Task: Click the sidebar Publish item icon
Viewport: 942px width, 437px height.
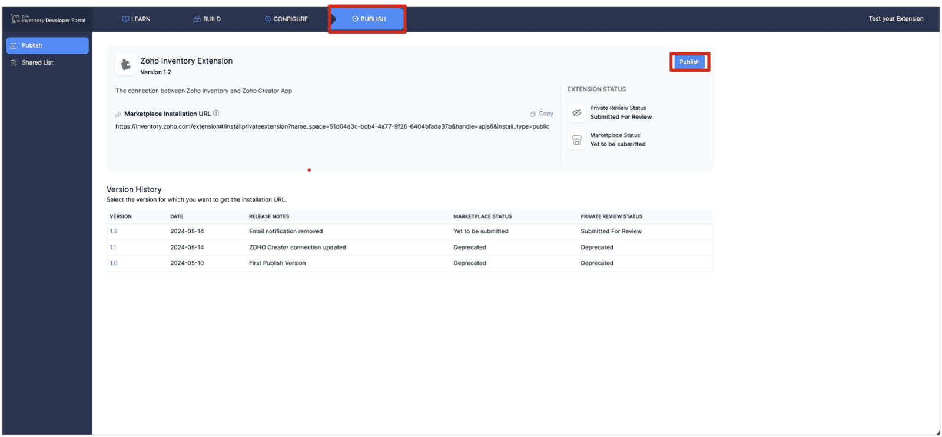Action: coord(14,45)
